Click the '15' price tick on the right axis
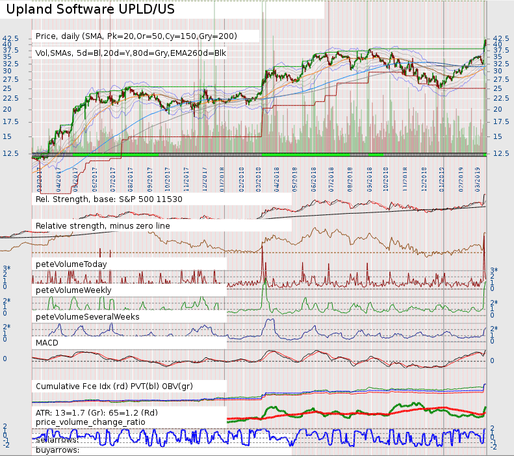This screenshot has width=514, height=456. 498,136
